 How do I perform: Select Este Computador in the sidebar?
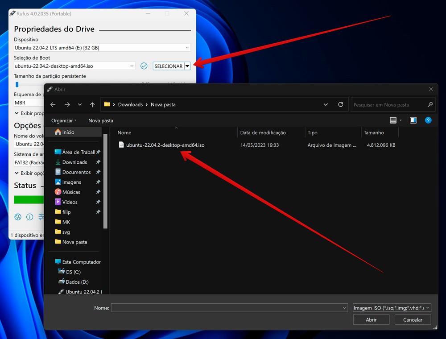pos(81,262)
